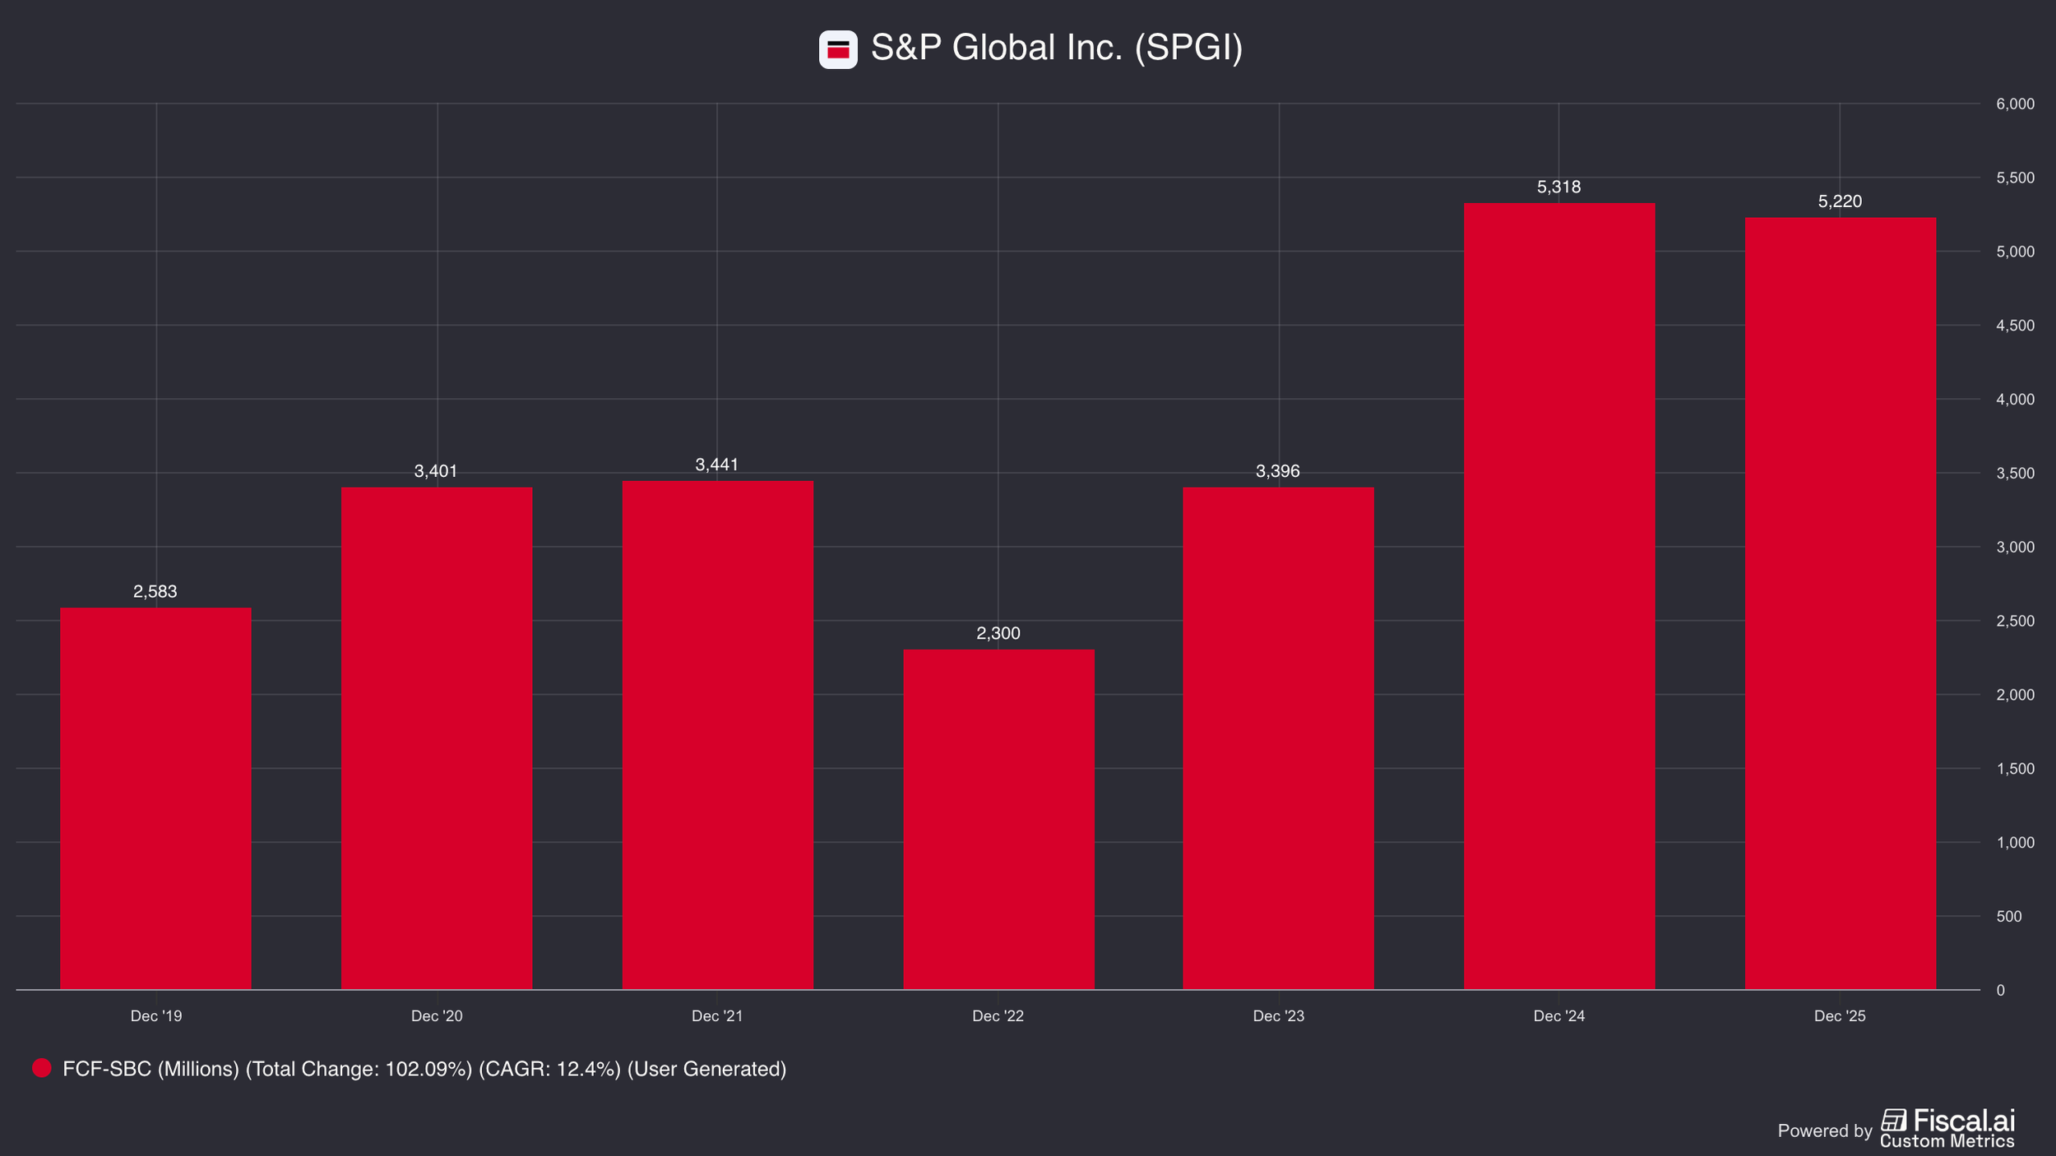Click the Dec '22 x-axis label

point(998,1016)
